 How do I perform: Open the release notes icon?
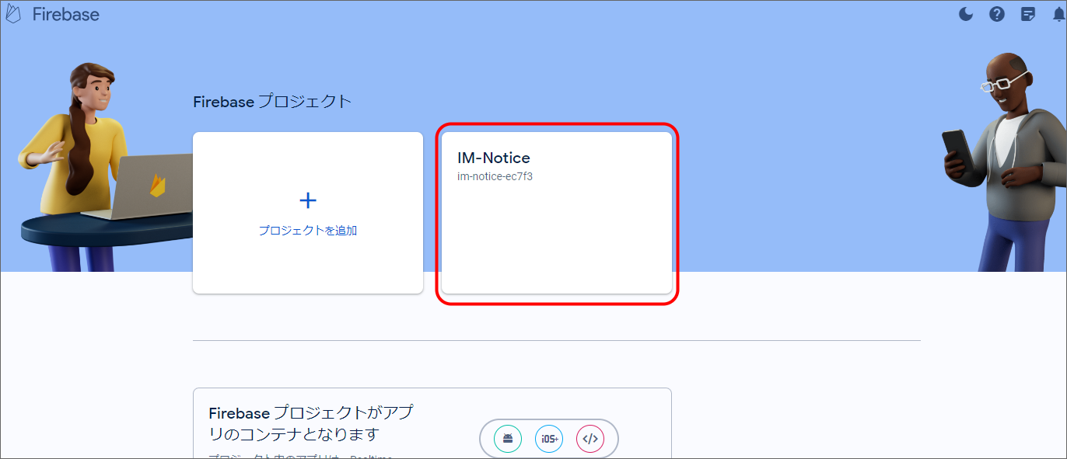click(1028, 14)
